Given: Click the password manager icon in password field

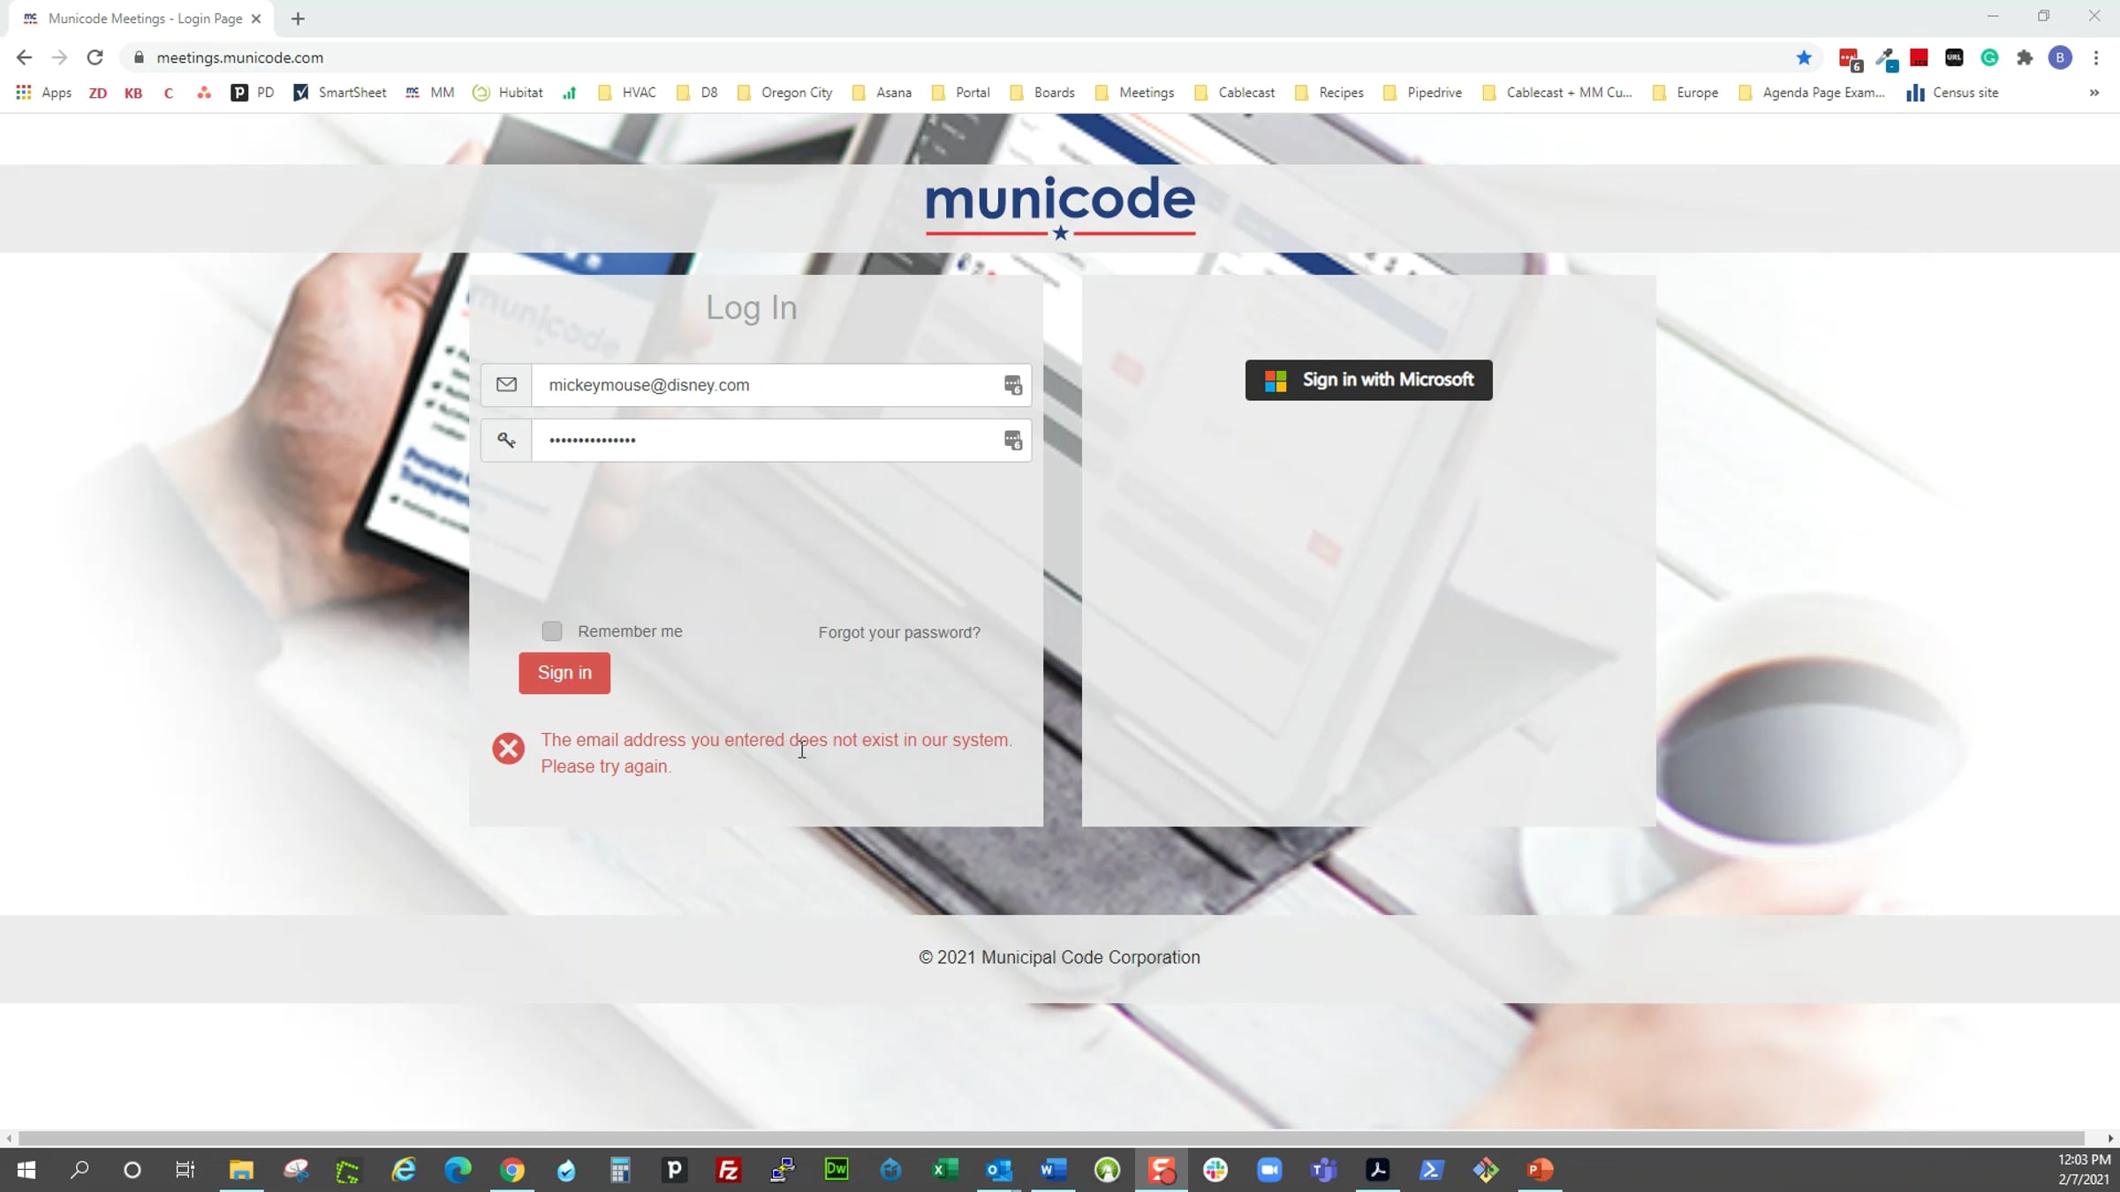Looking at the screenshot, I should pyautogui.click(x=1013, y=440).
